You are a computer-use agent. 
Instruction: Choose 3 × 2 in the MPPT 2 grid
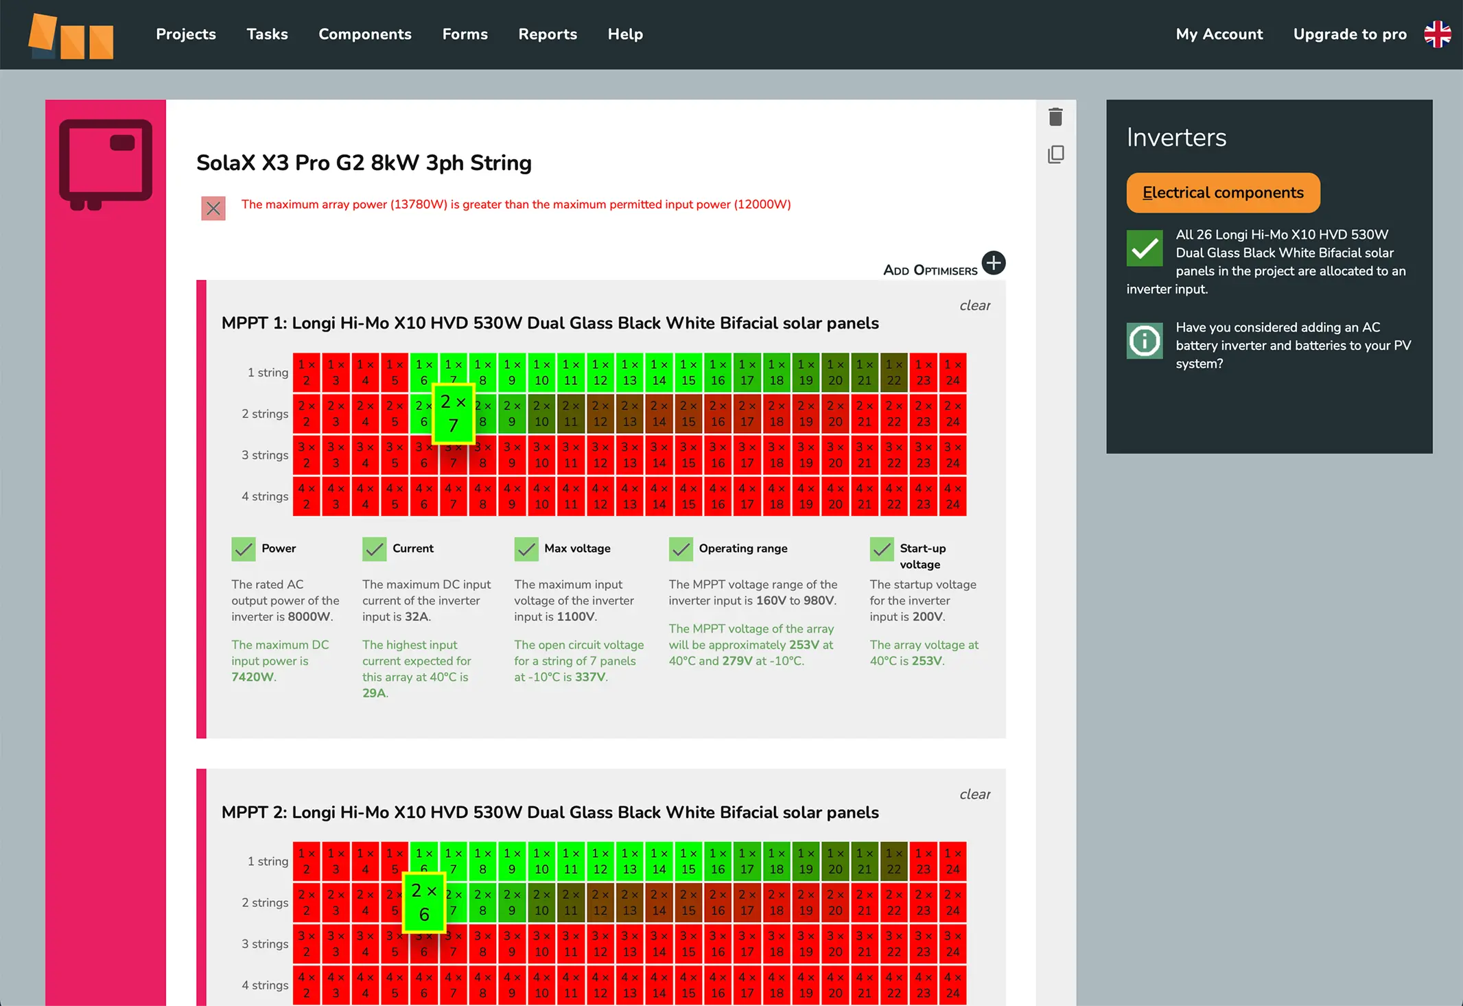point(307,944)
